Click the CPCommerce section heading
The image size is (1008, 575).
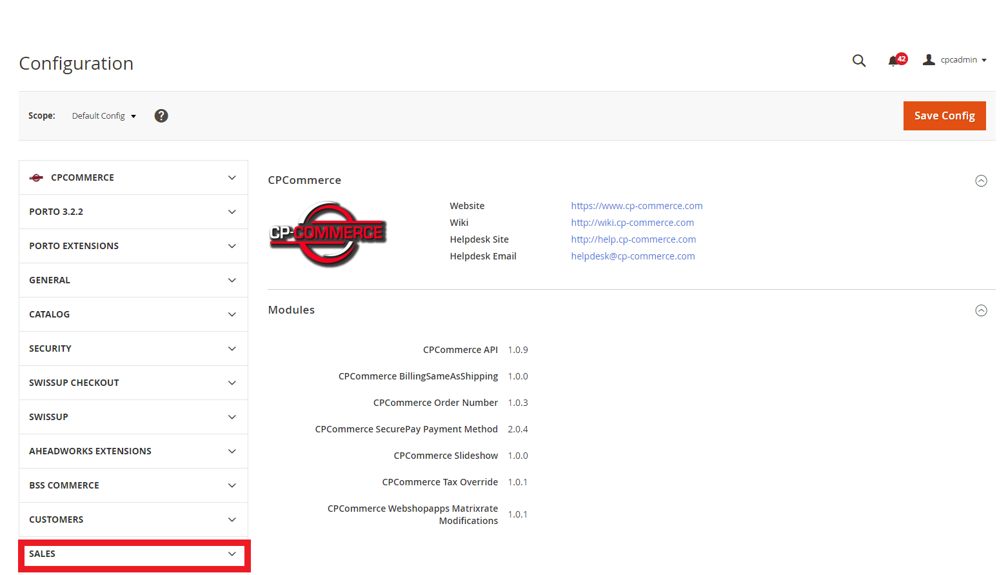304,180
